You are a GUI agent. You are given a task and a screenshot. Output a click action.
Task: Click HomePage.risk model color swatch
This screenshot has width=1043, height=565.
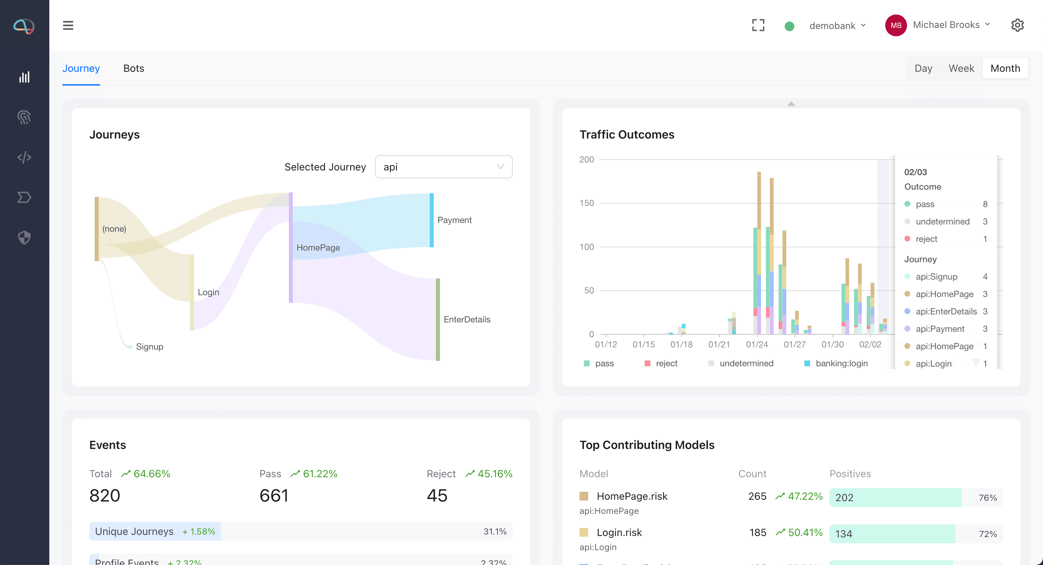[584, 496]
